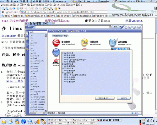Select 'A-certificate' in the word index
This screenshot has height=125, width=157.
coord(38,61)
